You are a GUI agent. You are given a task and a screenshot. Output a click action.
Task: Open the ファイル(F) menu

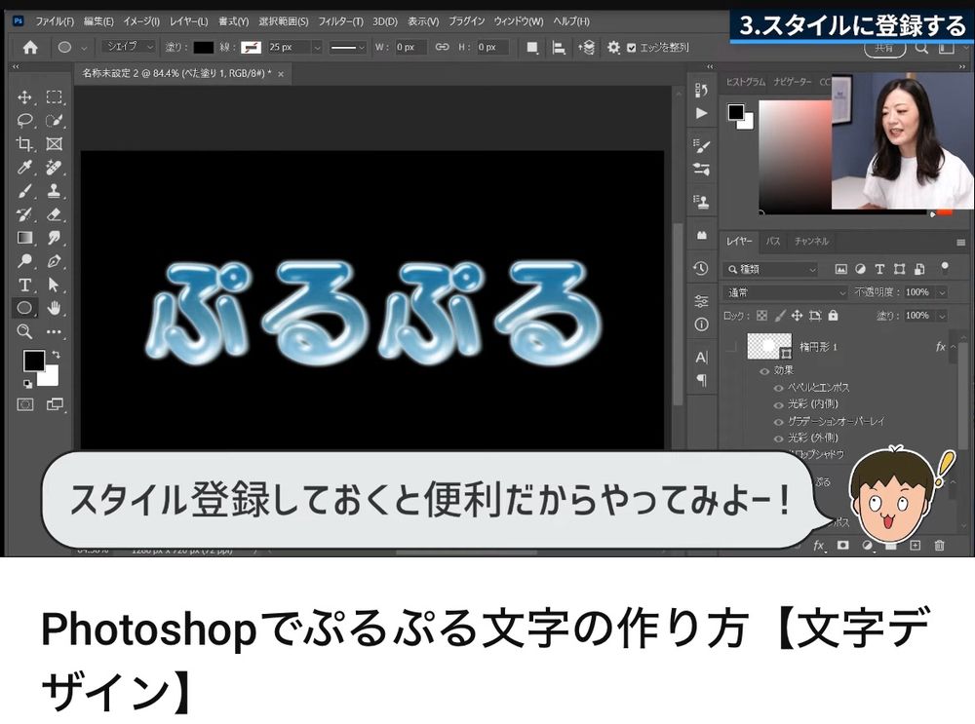(x=55, y=21)
